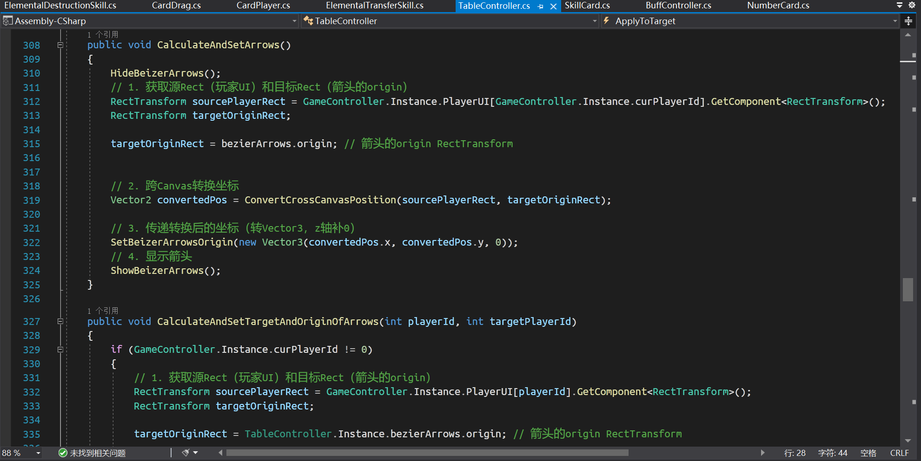
Task: Click TableController on line 335
Action: coord(288,434)
